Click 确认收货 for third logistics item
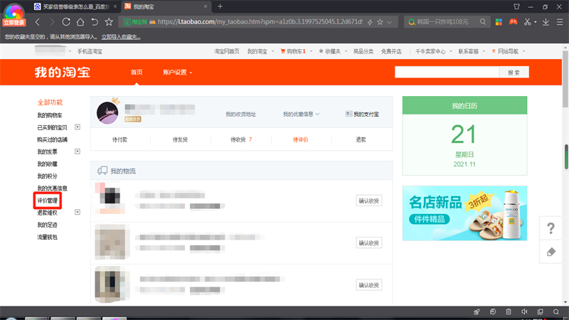 tap(368, 285)
